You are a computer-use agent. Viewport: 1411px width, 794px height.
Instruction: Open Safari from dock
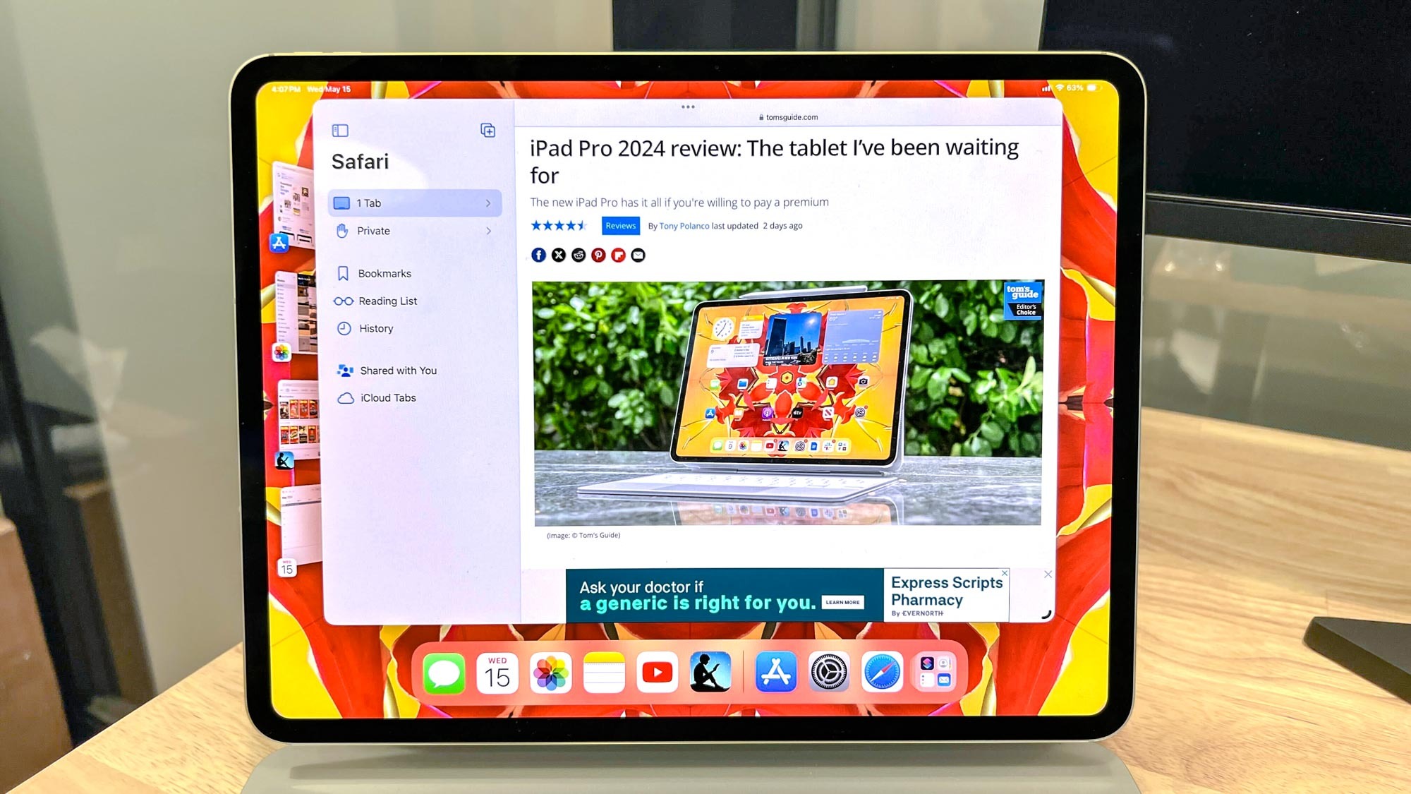[x=881, y=672]
